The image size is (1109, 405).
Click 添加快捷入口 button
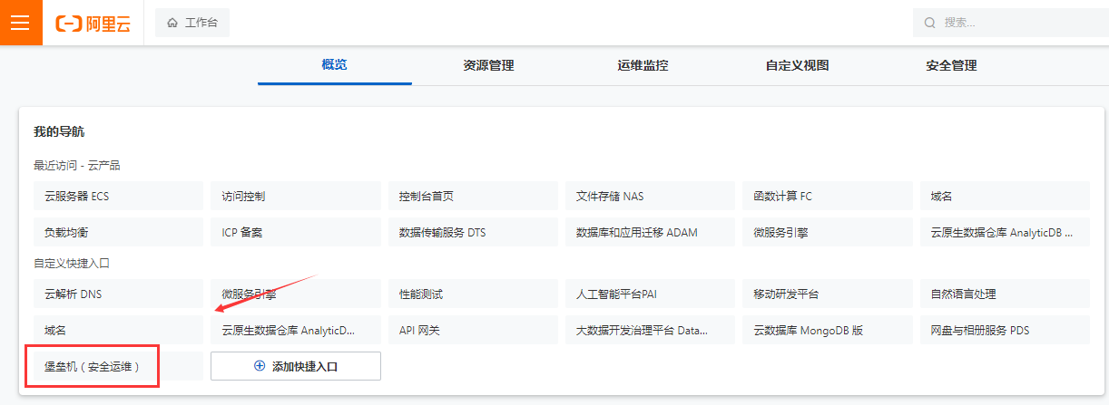pyautogui.click(x=296, y=366)
